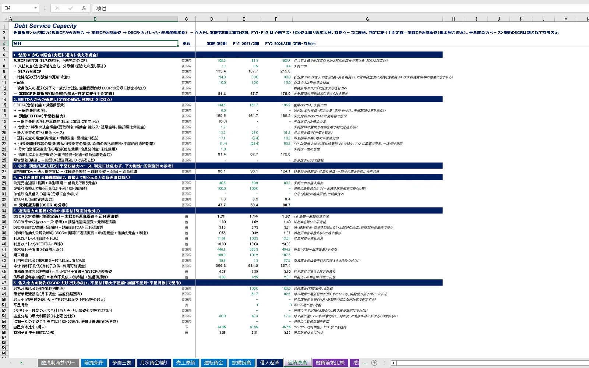Switch to the 融資判断サマリー sheet tab
Viewport: 589px width, 368px height.
pyautogui.click(x=58, y=363)
